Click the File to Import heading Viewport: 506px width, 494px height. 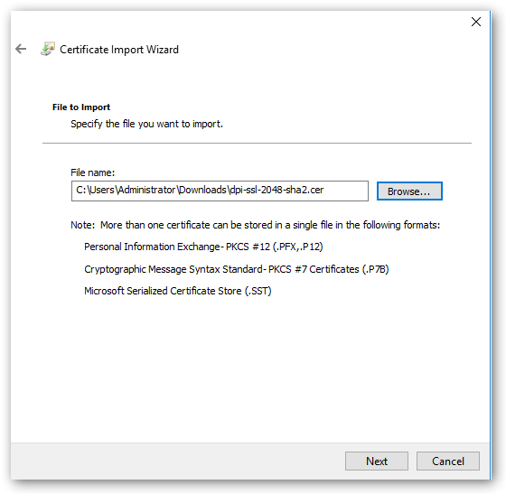(x=81, y=107)
